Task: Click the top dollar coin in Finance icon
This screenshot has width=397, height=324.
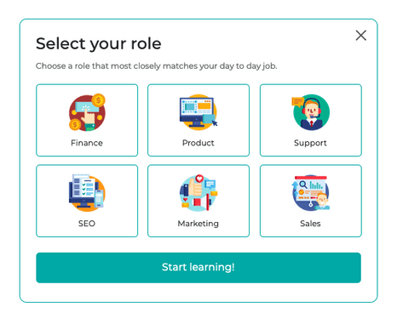Action: click(x=99, y=100)
